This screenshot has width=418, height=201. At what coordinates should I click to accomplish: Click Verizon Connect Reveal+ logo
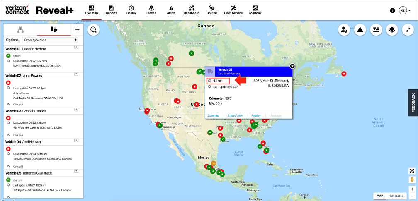coord(39,10)
